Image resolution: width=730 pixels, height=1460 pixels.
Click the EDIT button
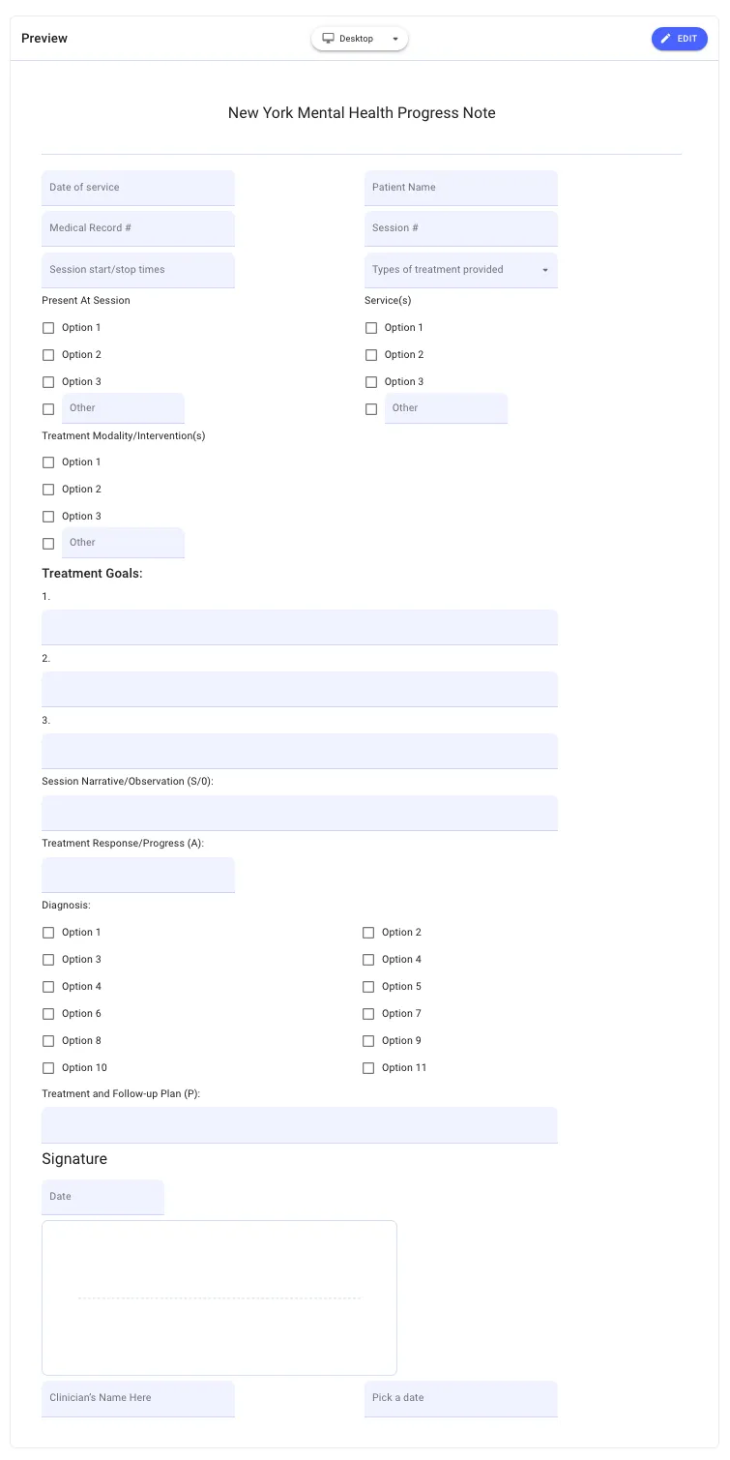click(x=679, y=39)
